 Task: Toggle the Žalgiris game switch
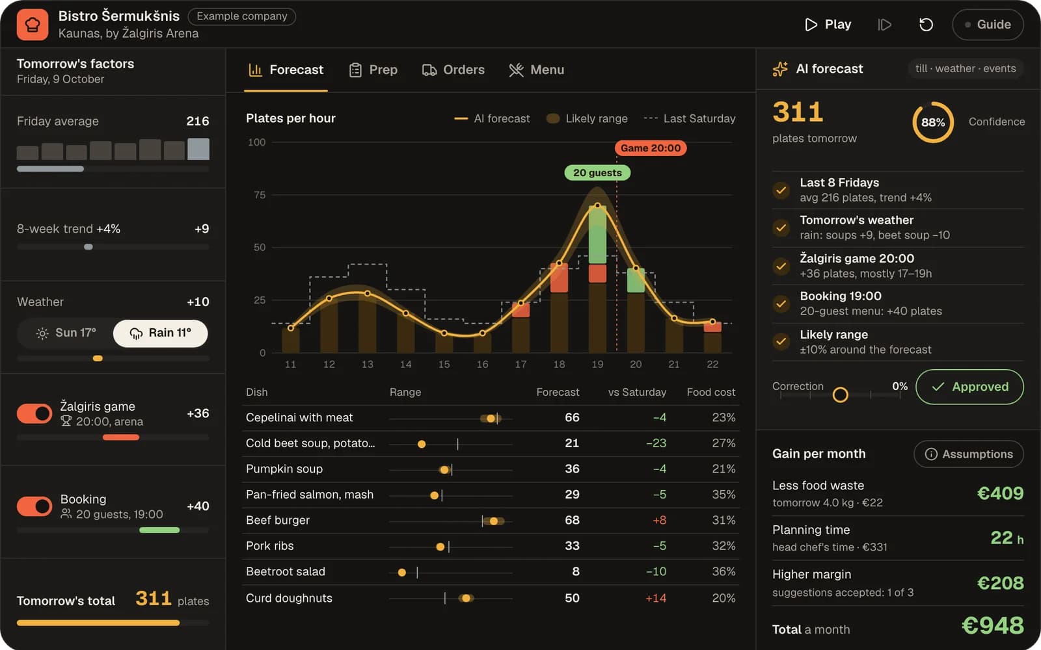pyautogui.click(x=34, y=413)
